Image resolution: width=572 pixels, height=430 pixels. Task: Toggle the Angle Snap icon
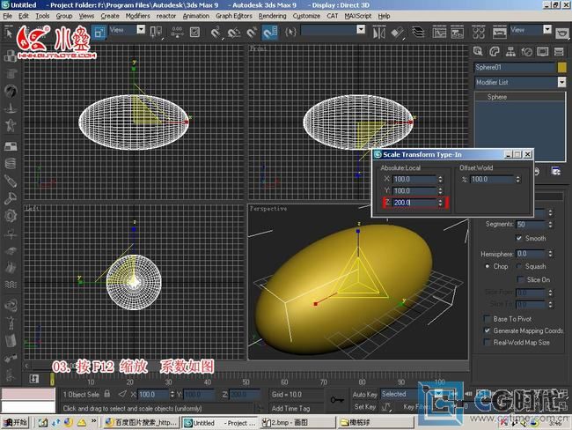point(234,33)
